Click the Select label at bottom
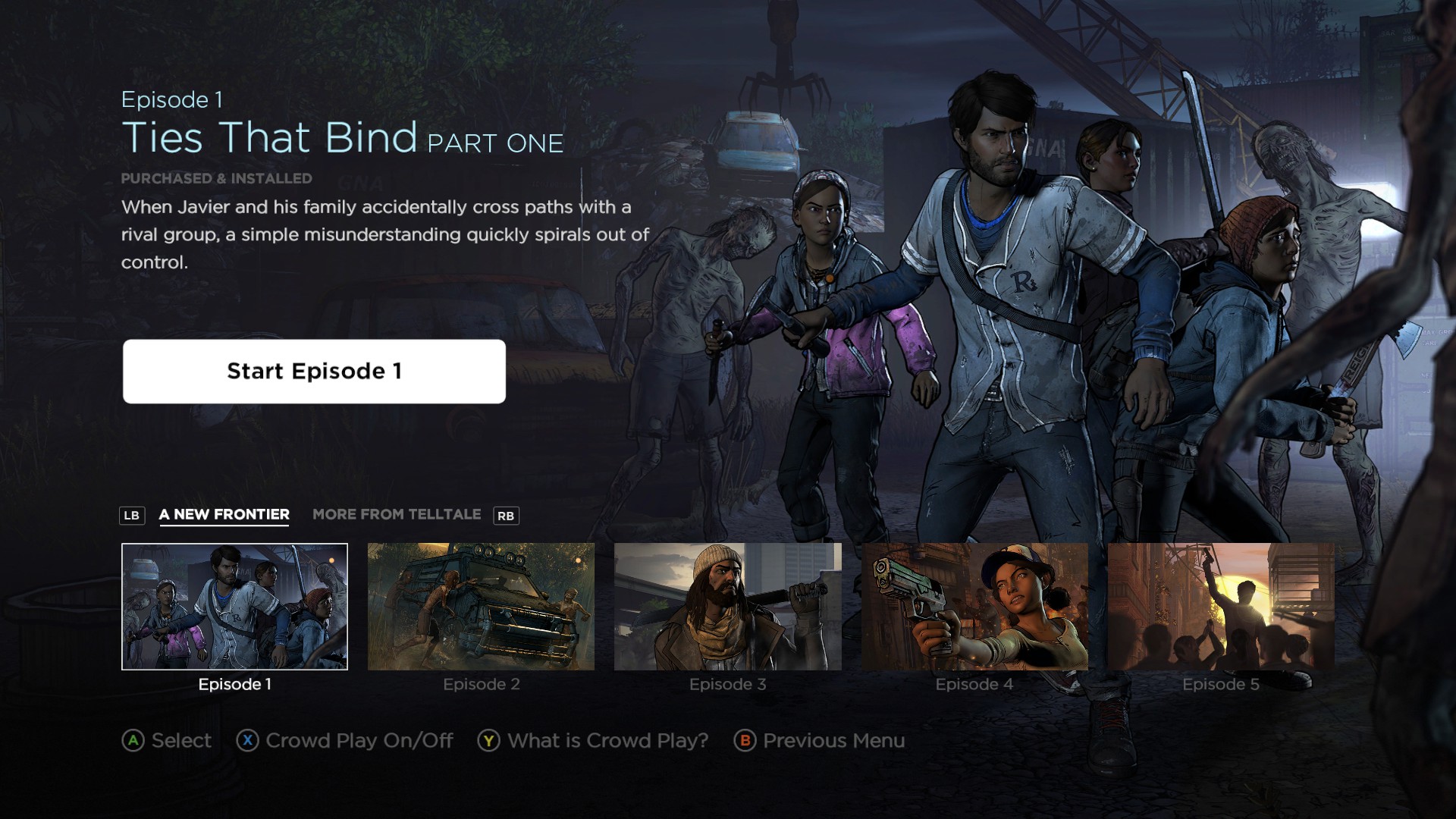Image resolution: width=1456 pixels, height=819 pixels. coord(181,740)
